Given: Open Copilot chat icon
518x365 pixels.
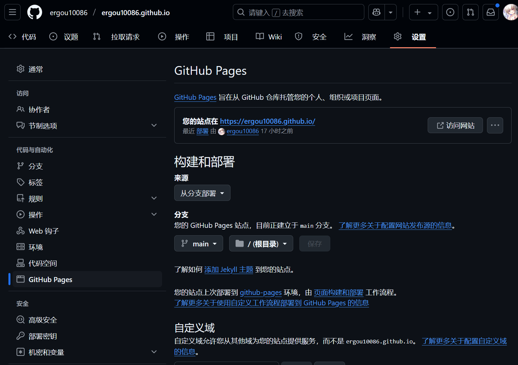Looking at the screenshot, I should [376, 12].
